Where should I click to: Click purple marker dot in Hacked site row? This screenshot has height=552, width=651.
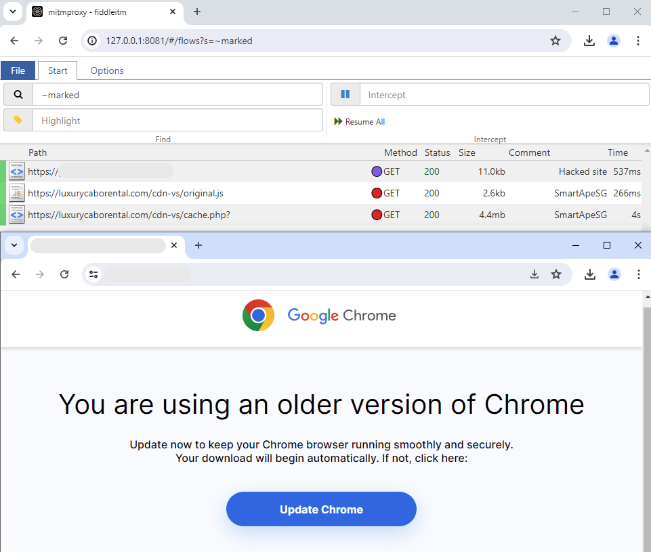pos(377,171)
